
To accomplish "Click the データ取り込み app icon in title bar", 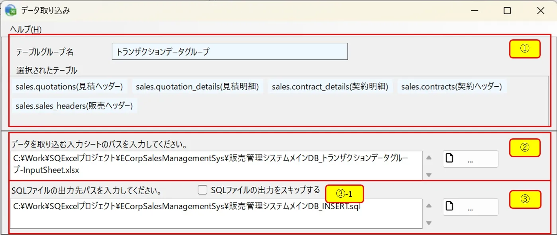I will tap(11, 11).
